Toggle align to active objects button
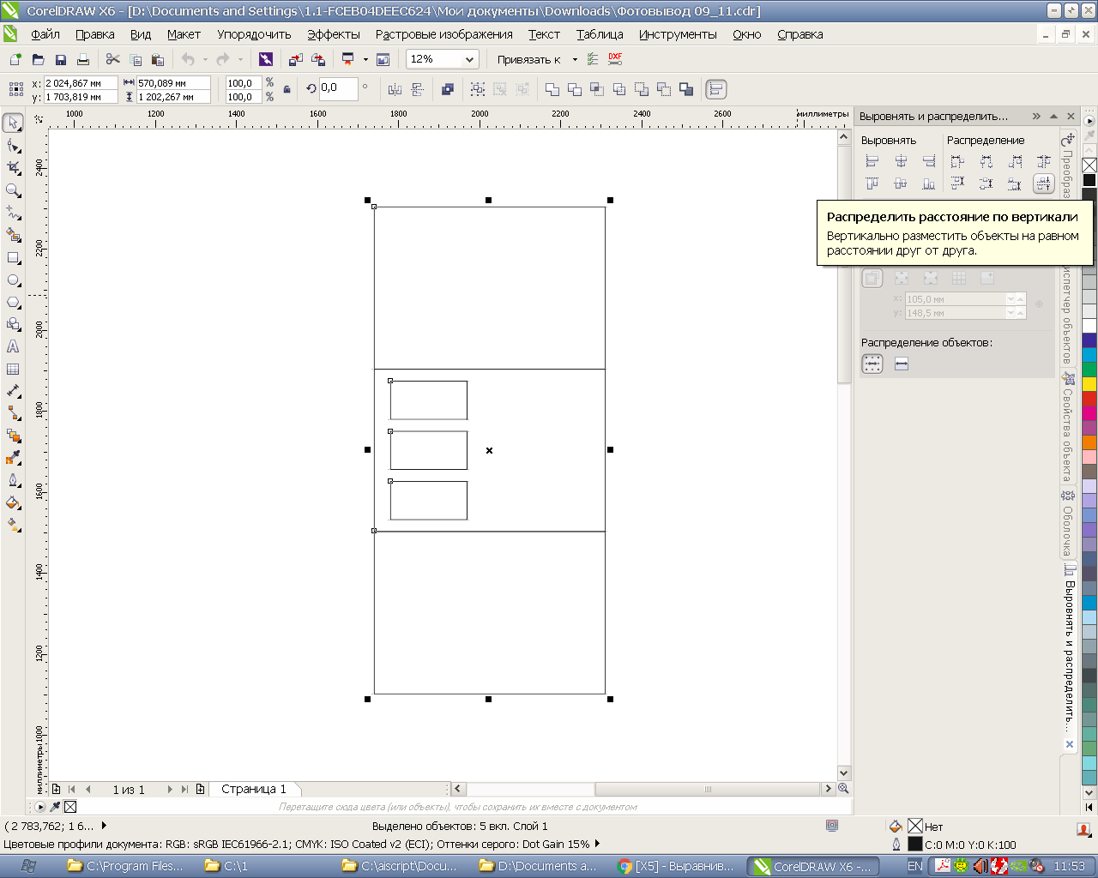The image size is (1098, 878). 872,278
